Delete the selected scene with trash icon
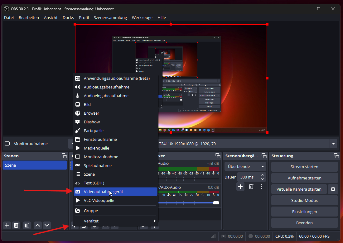The image size is (343, 243). tap(16, 225)
